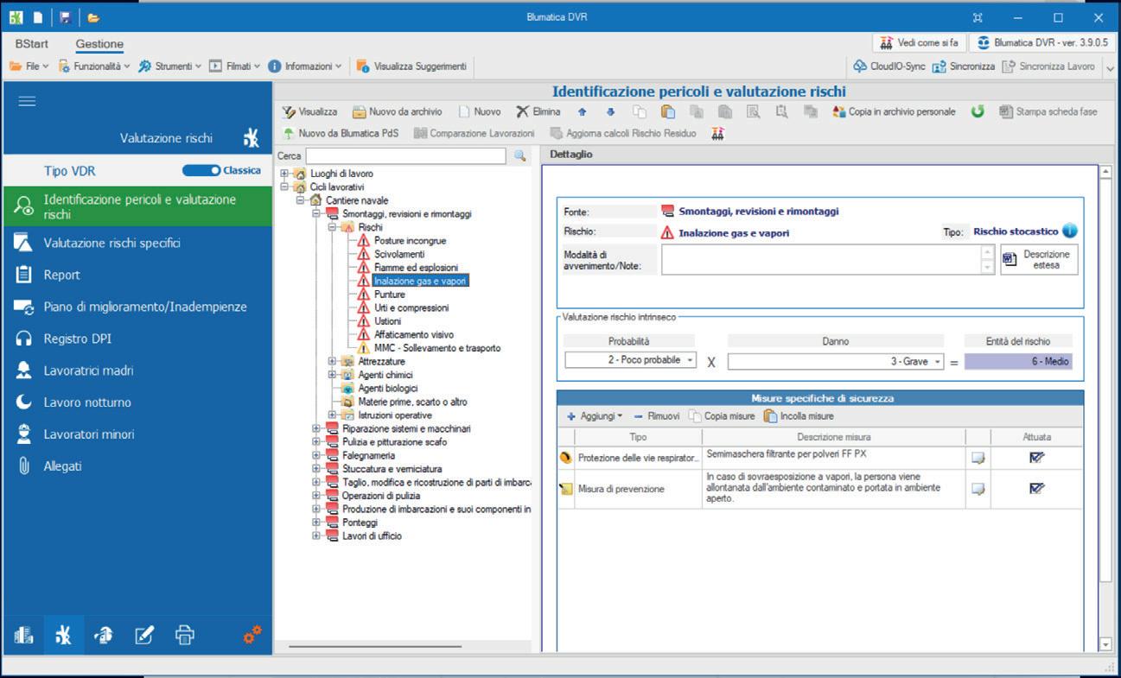Screen dimensions: 1121x678
Task: Collapse the Cicli lavorativi tree node
Action: pos(285,187)
